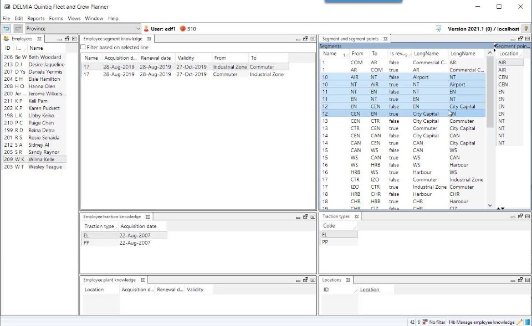Close the Locations tab
The height and width of the screenshot is (326, 532).
[x=348, y=280]
